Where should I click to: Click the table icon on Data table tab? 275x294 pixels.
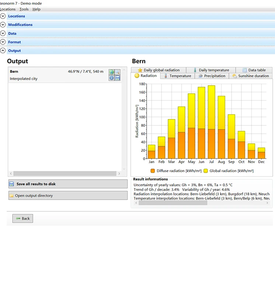click(x=244, y=70)
